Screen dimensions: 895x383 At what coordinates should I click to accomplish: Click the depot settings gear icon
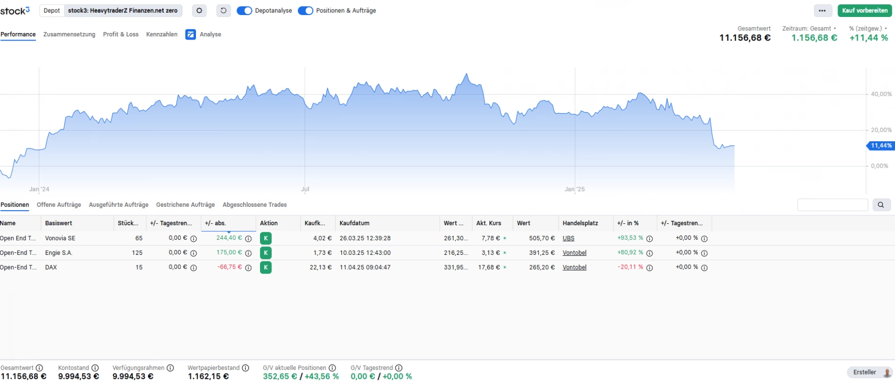[x=199, y=10]
